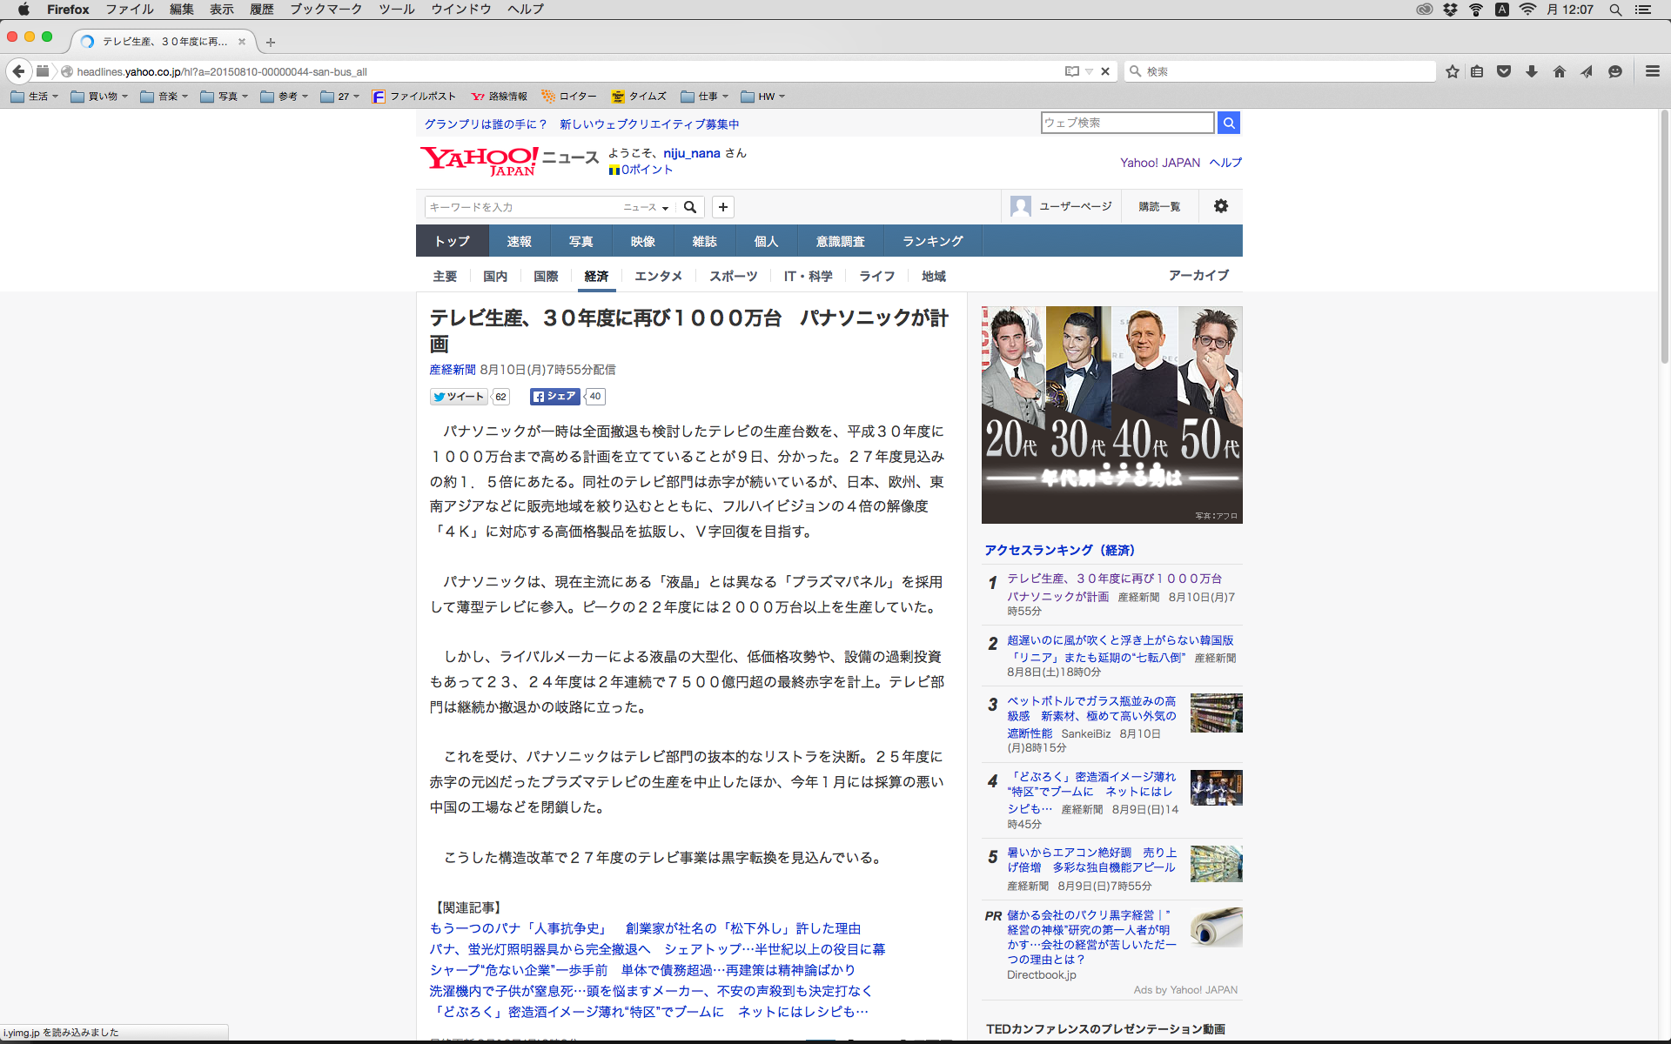1671x1044 pixels.
Task: Select the スポーツ category tab
Action: coord(733,276)
